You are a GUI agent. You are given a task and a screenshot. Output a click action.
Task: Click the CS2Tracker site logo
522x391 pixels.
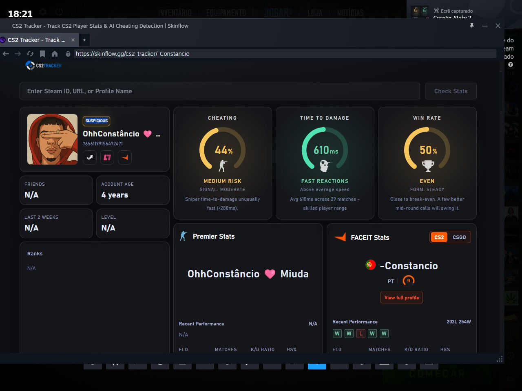[44, 65]
